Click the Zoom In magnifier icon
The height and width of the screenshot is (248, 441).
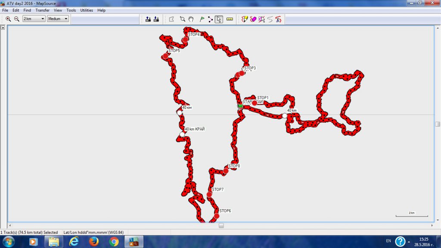pyautogui.click(x=8, y=19)
